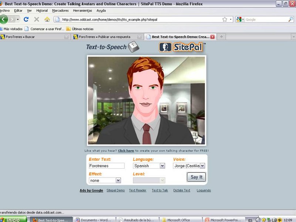Image resolution: width=296 pixels, height=222 pixels.
Task: Click the Google search box
Action: 266,19
